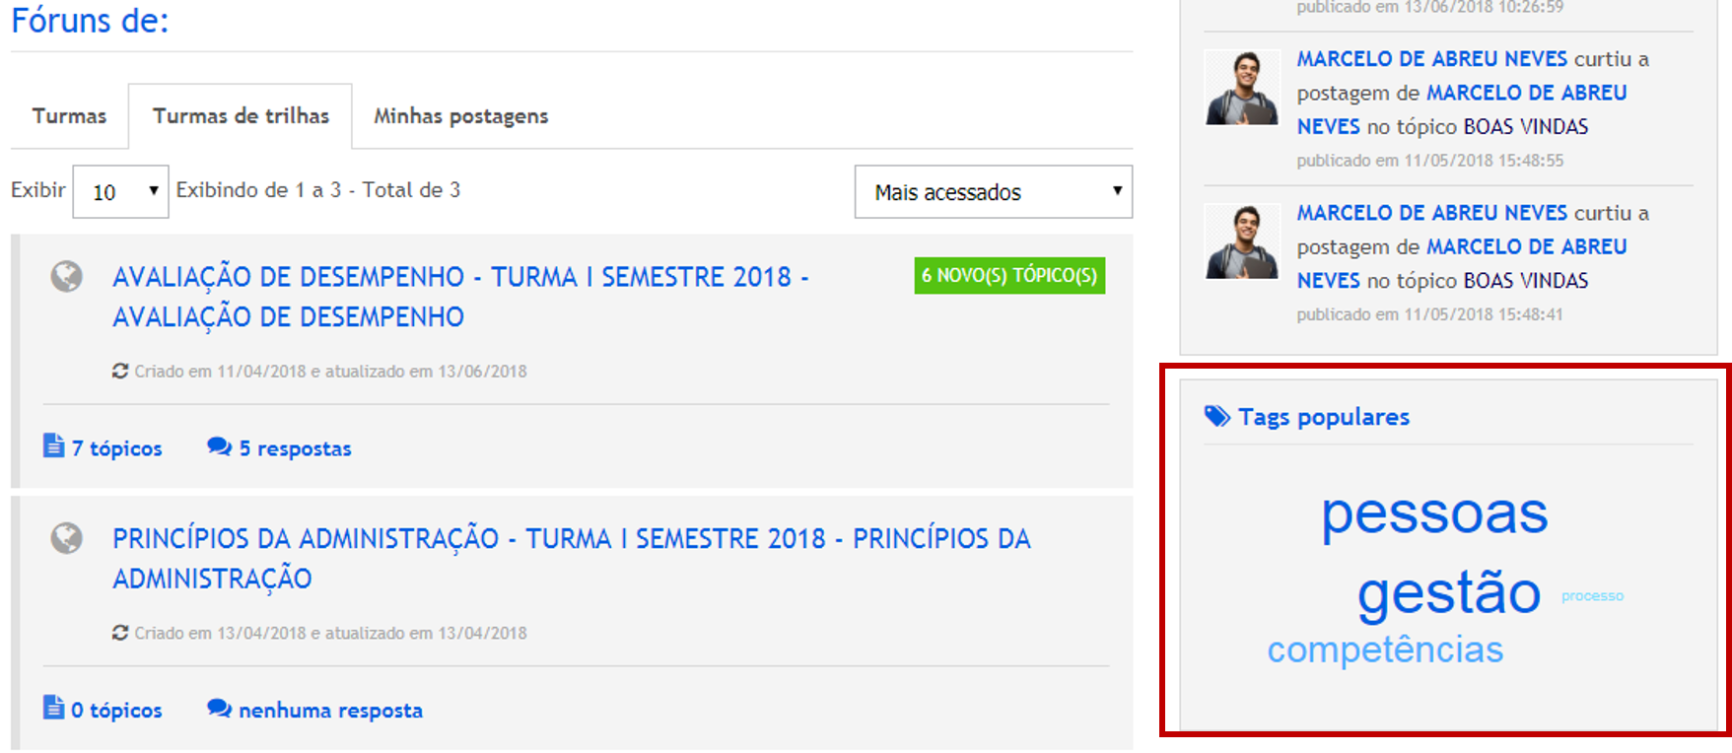Click the 6 novo(s) tópico(s) green badge

[x=1008, y=276]
